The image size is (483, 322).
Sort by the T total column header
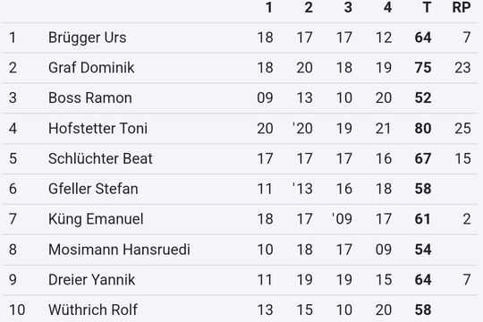[427, 7]
